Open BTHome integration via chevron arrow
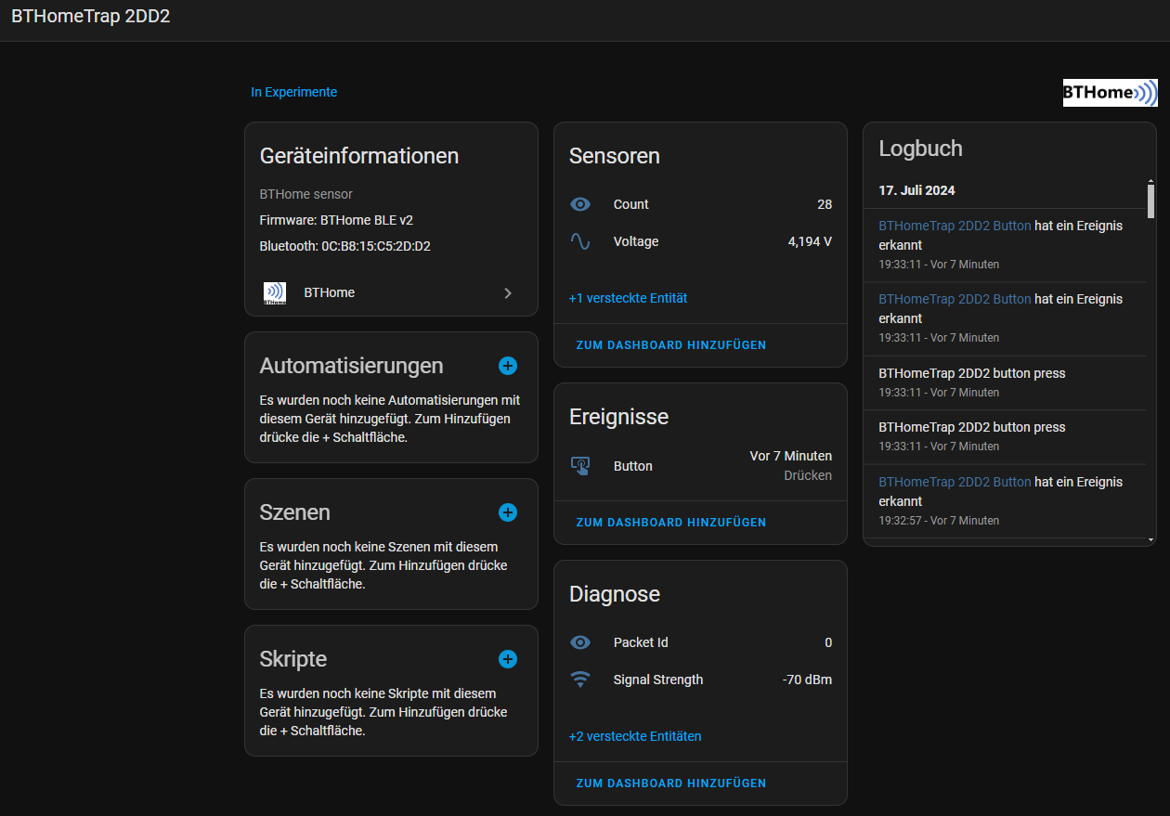The width and height of the screenshot is (1170, 816). pyautogui.click(x=508, y=293)
